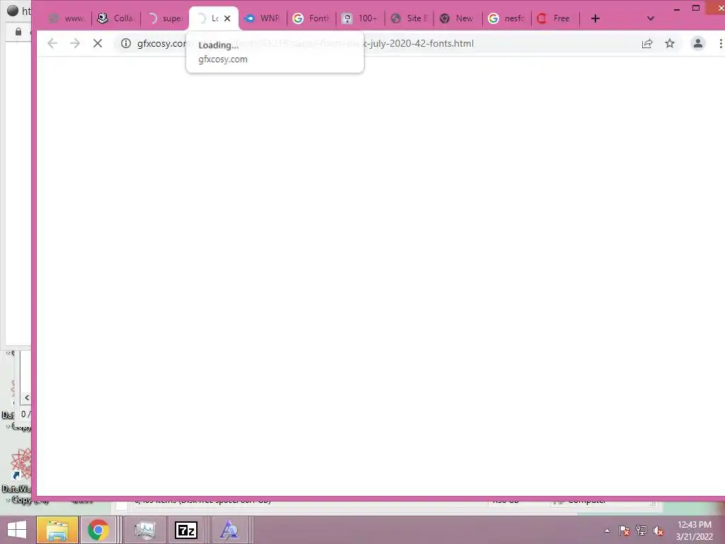Viewport: 725px width, 544px height.
Task: Share this page icon in address bar
Action: click(647, 43)
